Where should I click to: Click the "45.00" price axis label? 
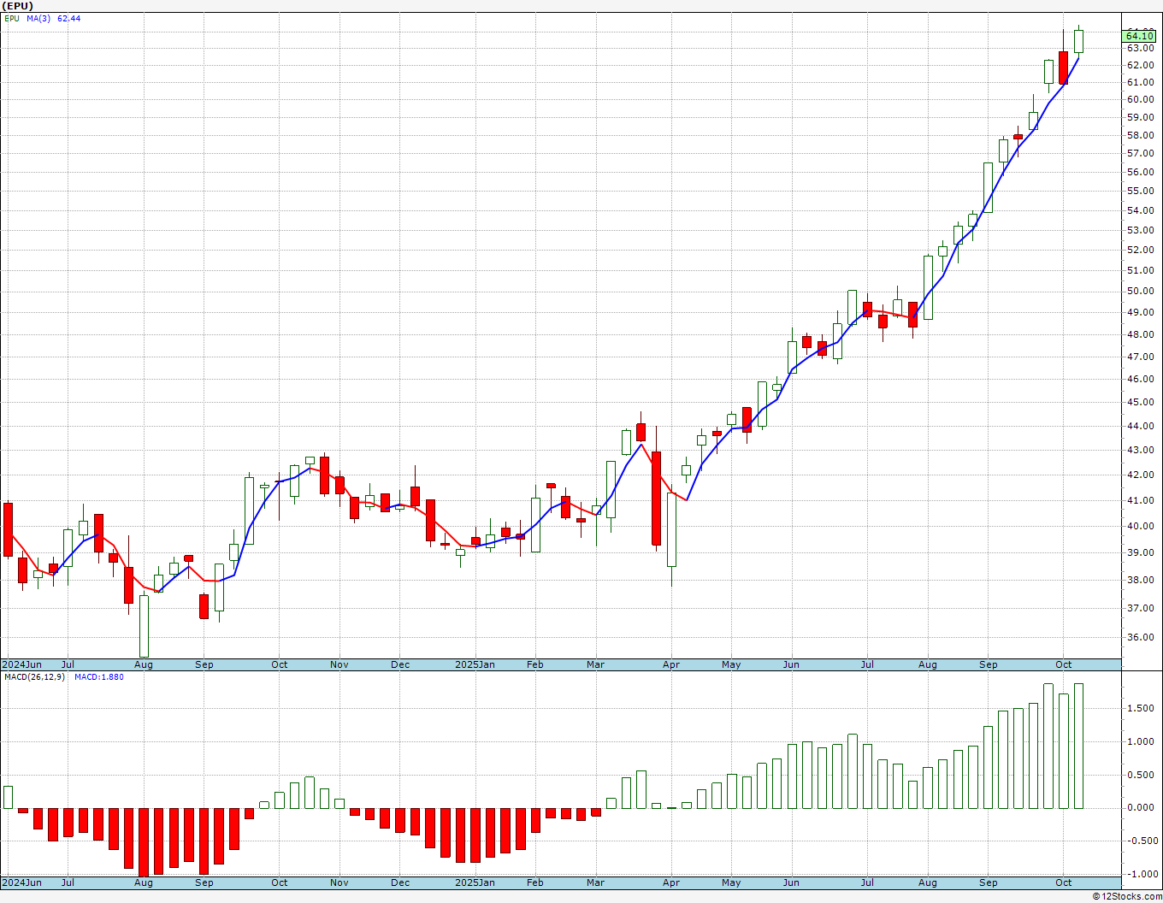(x=1140, y=402)
